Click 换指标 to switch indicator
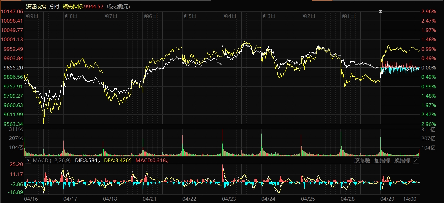Image resolution: width=444 pixels, height=203 pixels. pos(402,160)
